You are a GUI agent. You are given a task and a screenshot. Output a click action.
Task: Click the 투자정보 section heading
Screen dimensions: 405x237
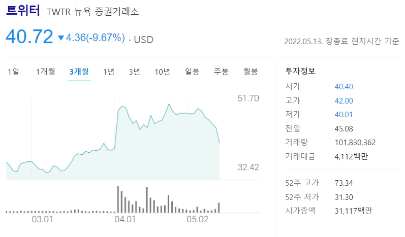tap(300, 71)
